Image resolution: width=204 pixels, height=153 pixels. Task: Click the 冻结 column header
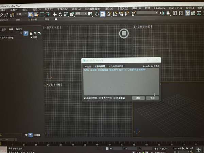35,37
